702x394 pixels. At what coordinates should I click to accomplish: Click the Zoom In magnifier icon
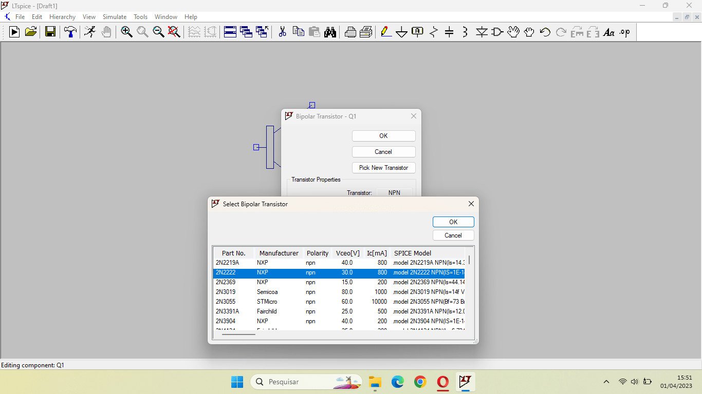pos(126,32)
